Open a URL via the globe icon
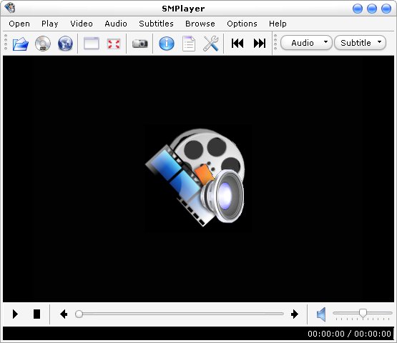397x343 pixels. coord(65,44)
